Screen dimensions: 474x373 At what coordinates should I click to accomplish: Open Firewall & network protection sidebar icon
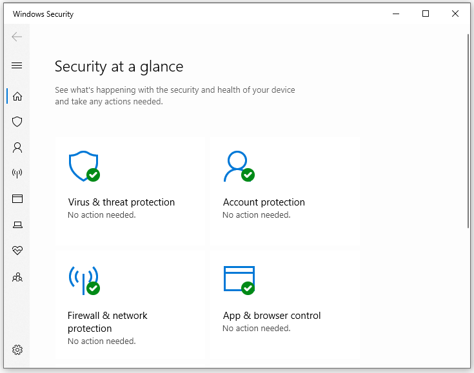tap(17, 173)
